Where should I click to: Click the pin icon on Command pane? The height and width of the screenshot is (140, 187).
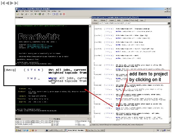90,17
